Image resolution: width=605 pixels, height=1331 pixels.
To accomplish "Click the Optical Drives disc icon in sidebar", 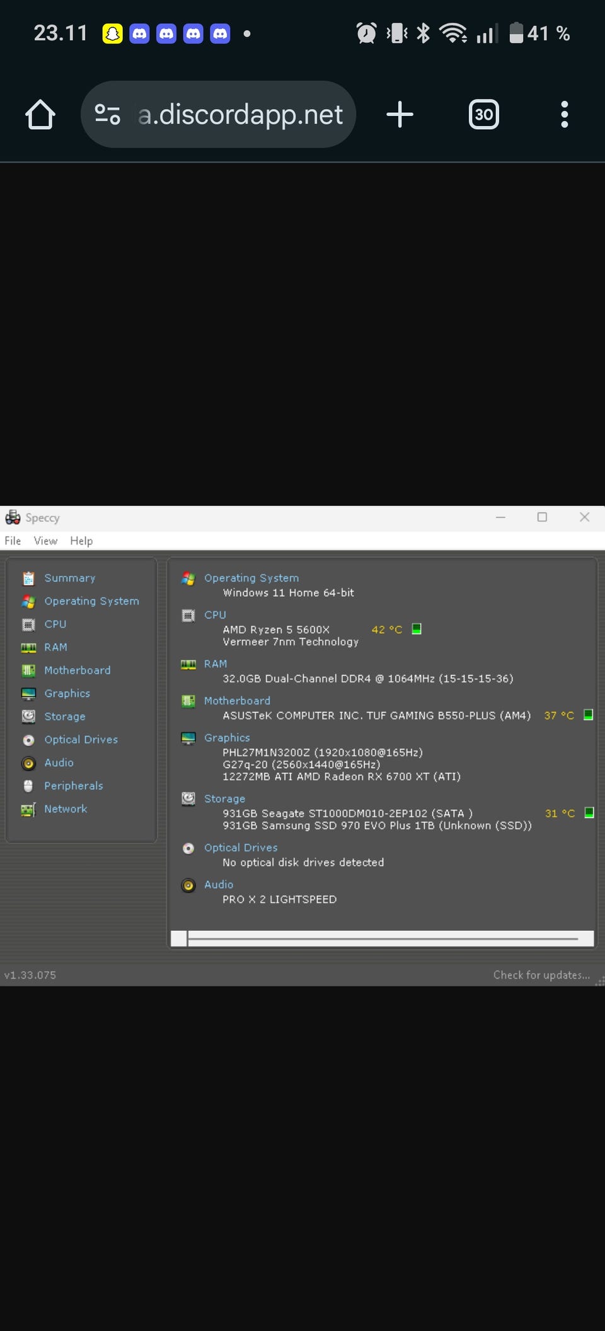I will [28, 740].
